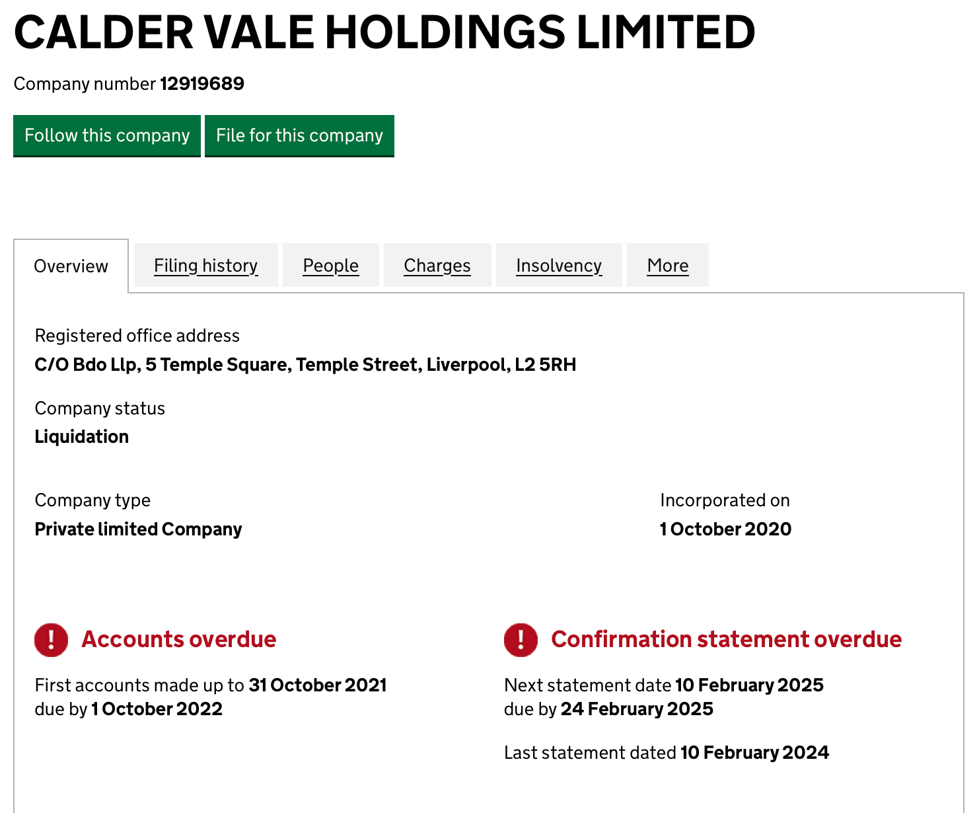Click the accounts due by 1 October 2022 text
979x813 pixels.
[157, 709]
